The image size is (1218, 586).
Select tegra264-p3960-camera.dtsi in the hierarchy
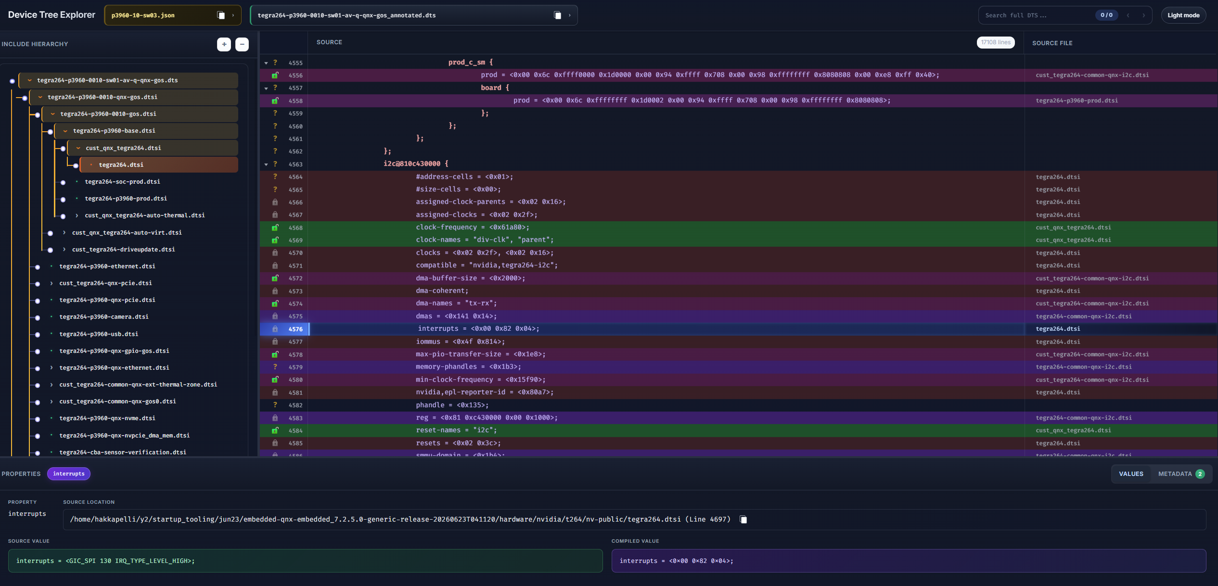(x=104, y=317)
